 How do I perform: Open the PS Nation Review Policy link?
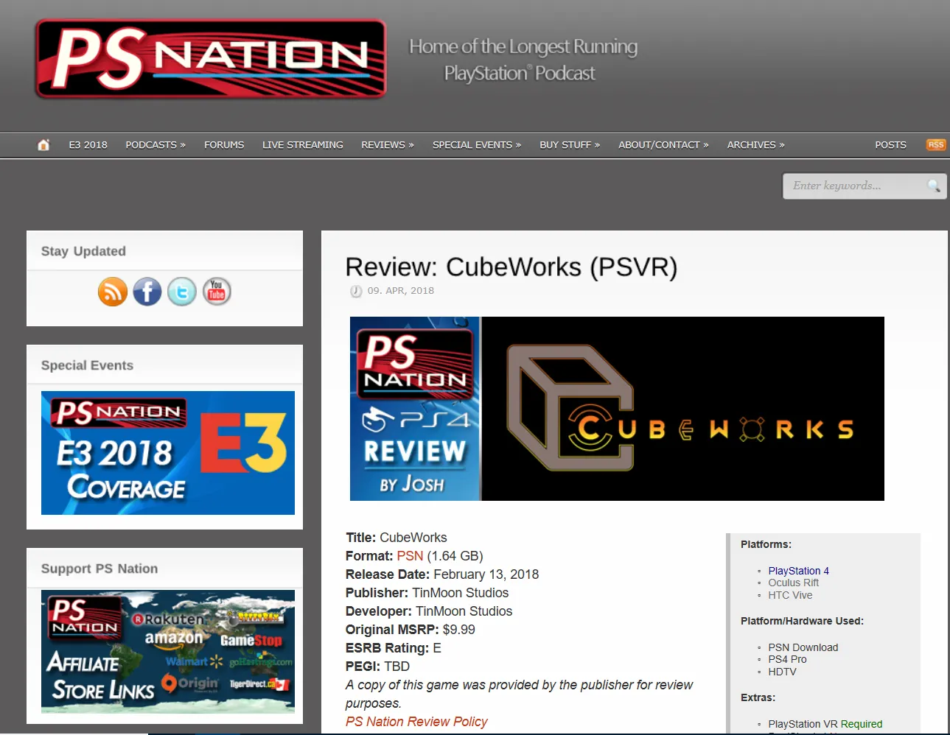tap(416, 722)
